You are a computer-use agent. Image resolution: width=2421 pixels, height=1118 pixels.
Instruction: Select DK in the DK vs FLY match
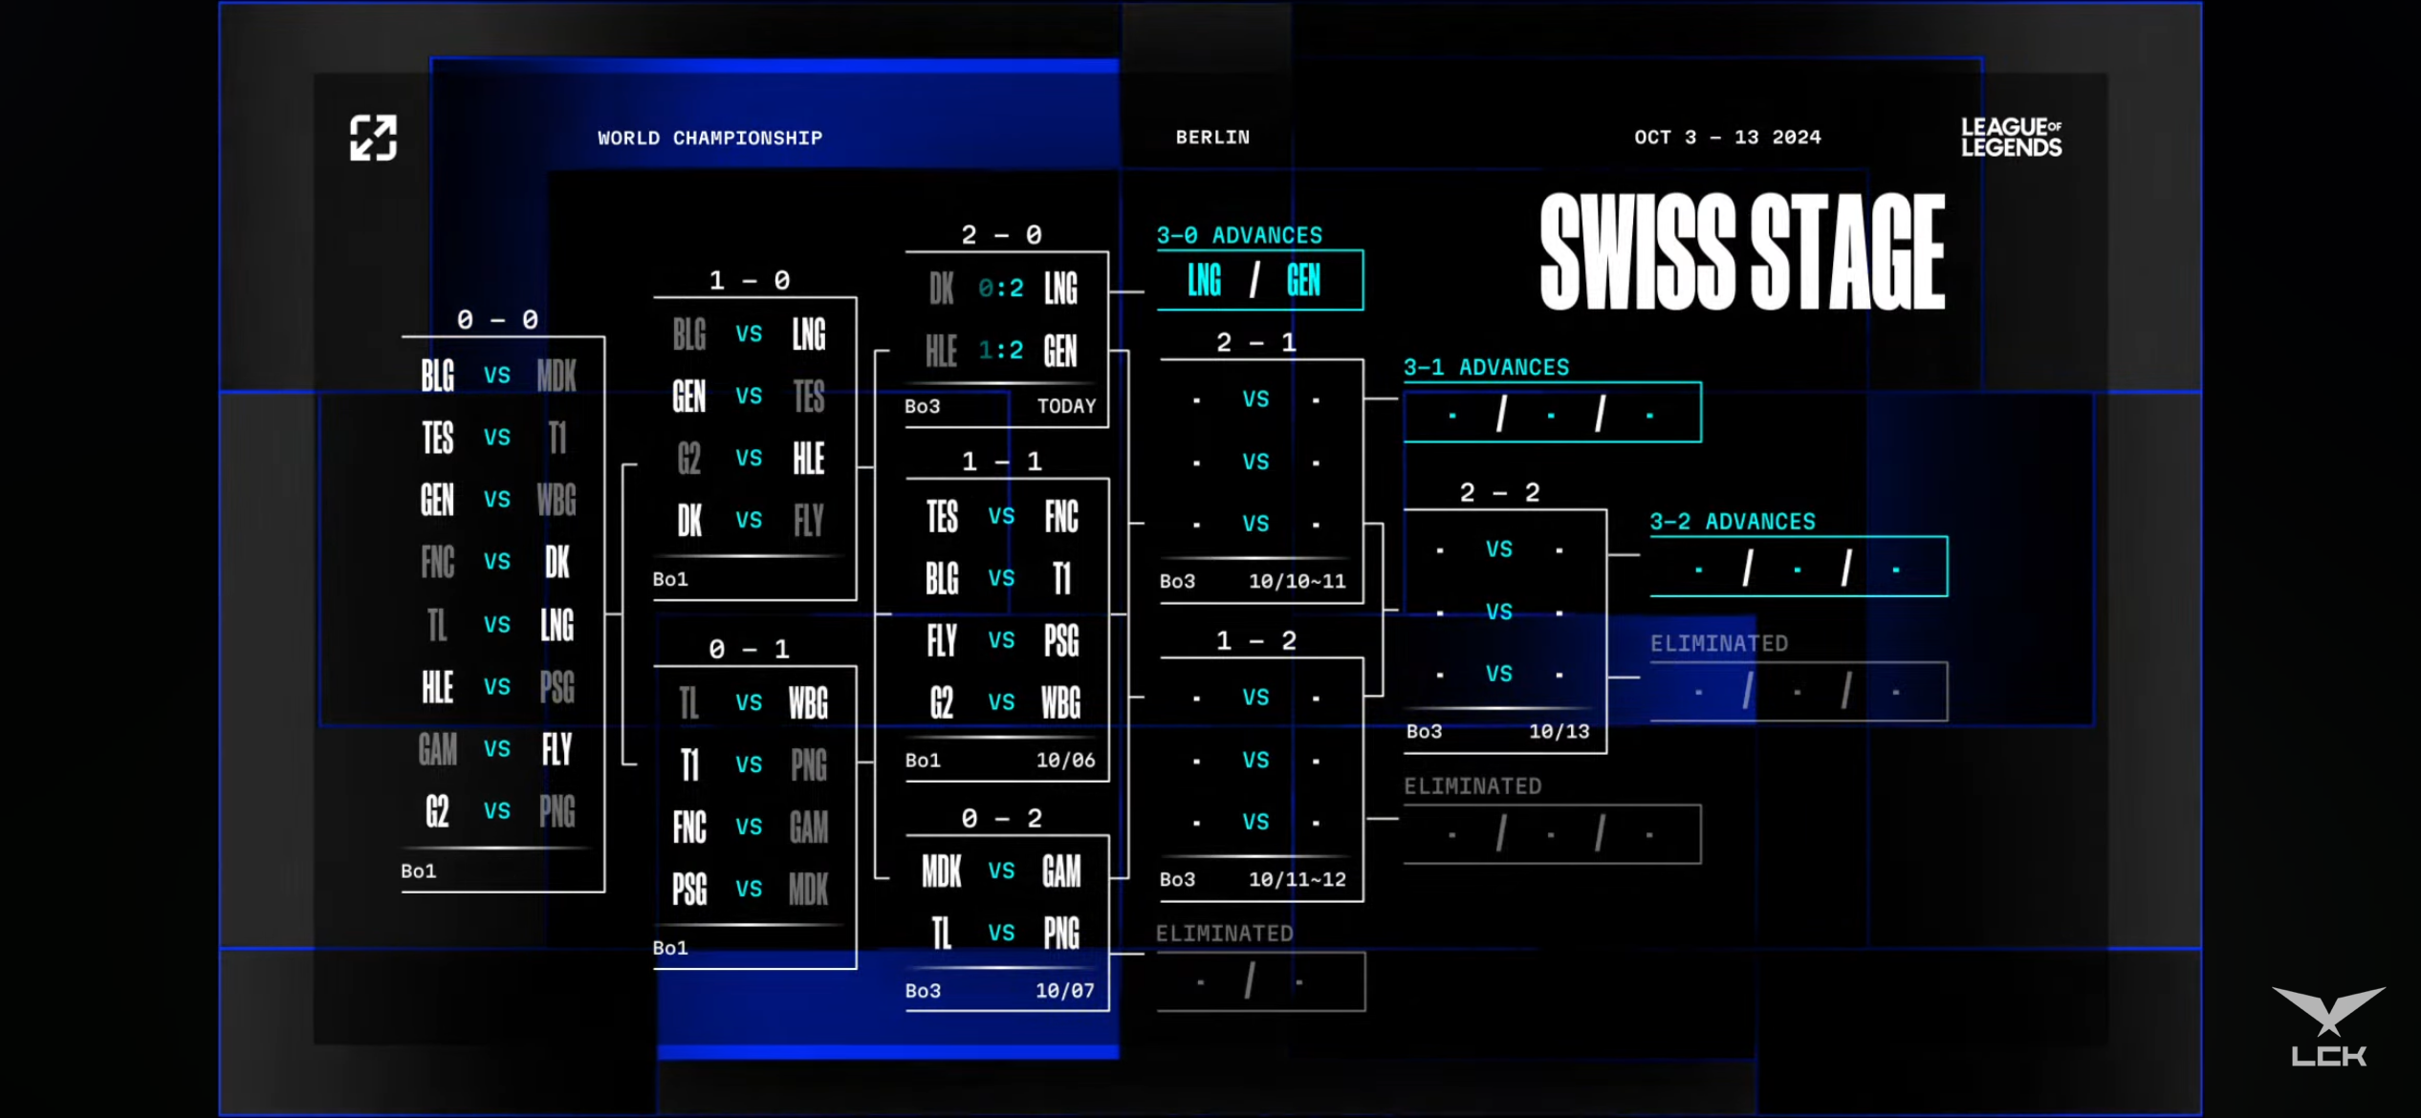pos(689,521)
